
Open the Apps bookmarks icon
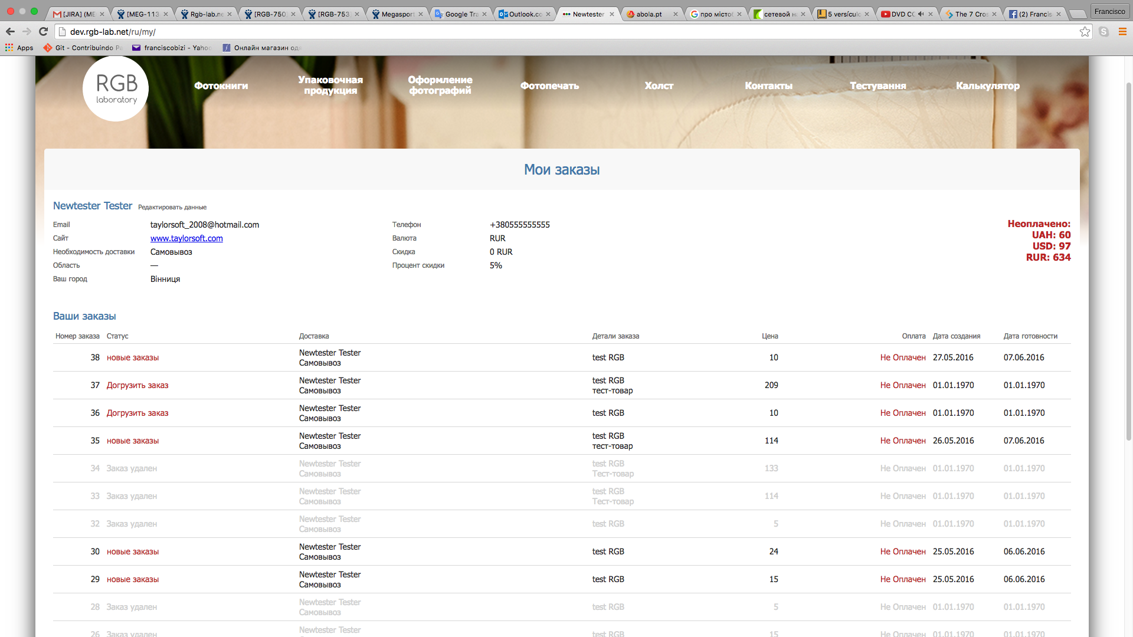pos(9,48)
